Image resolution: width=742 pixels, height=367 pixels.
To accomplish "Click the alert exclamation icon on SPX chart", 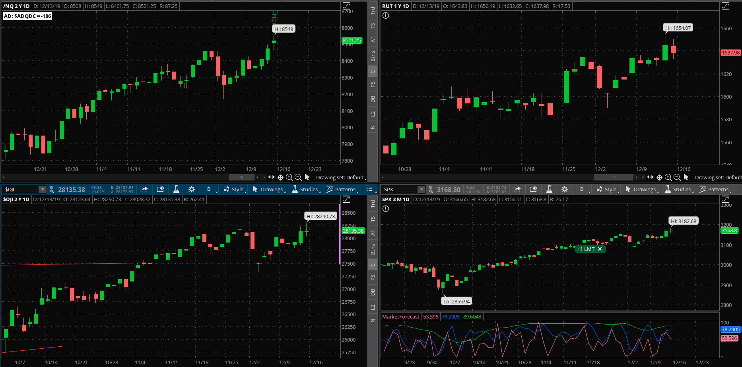I will (x=386, y=209).
